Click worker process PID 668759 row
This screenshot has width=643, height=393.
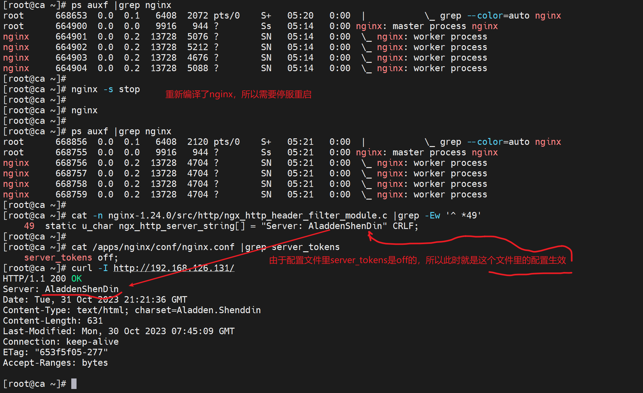coord(71,194)
